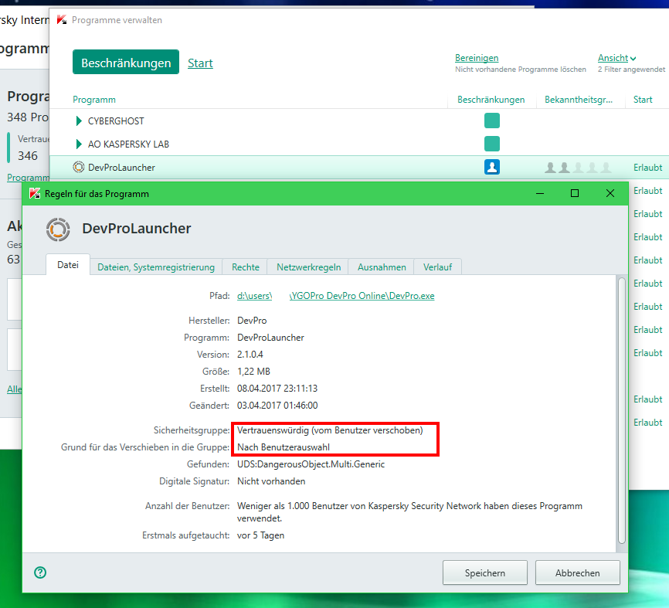Open the d:\users\ path link
669x608 pixels.
point(254,296)
